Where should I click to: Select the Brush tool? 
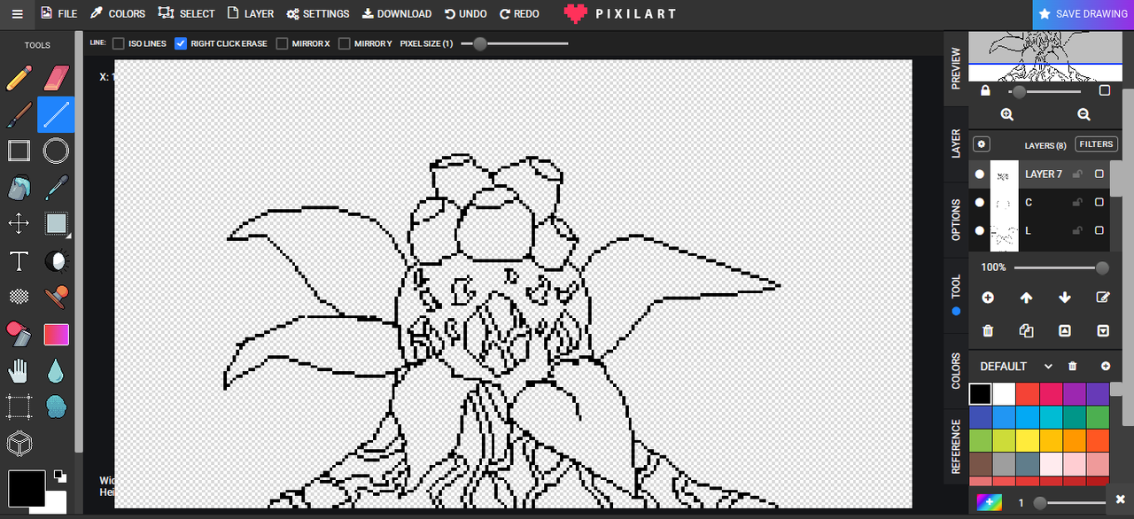click(19, 114)
